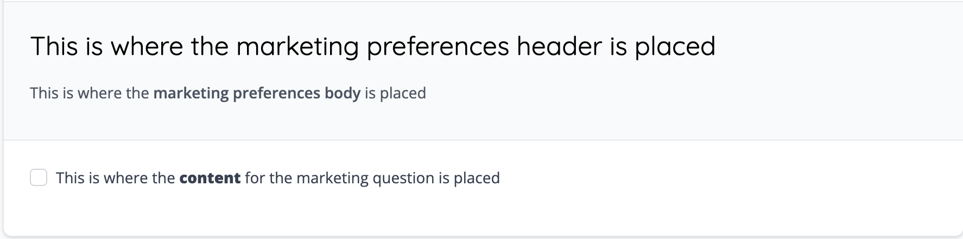The height and width of the screenshot is (239, 963).
Task: Click the bold "marketing preferences body" text
Action: pyautogui.click(x=257, y=93)
